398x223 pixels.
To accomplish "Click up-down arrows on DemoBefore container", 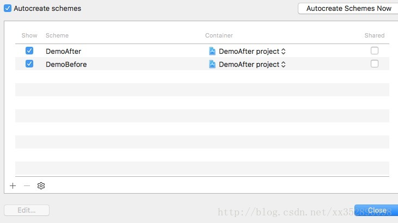I will (x=283, y=64).
